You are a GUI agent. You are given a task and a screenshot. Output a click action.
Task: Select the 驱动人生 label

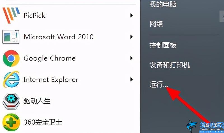(x=37, y=101)
